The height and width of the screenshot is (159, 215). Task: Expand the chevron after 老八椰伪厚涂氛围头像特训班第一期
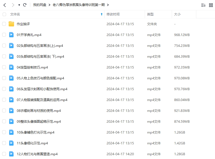[x=108, y=5]
